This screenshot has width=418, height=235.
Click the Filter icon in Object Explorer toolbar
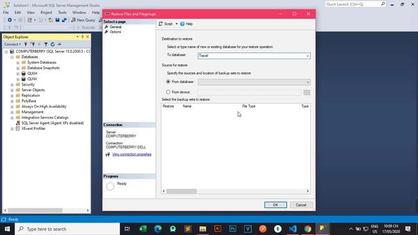pos(46,44)
